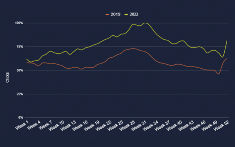Select the Week 1 axis label
The image size is (235, 147).
click(x=22, y=125)
